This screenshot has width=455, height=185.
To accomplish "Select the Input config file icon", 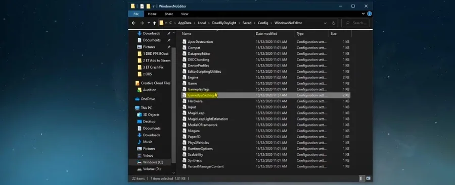I will tap(184, 107).
